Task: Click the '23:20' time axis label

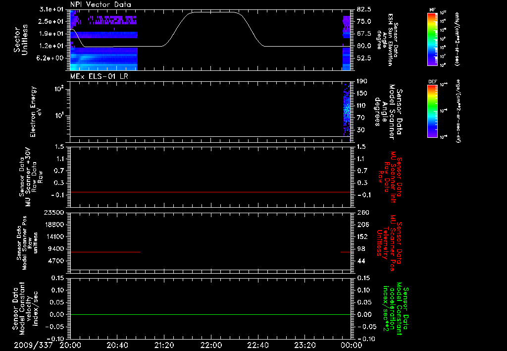Action: pos(304,345)
